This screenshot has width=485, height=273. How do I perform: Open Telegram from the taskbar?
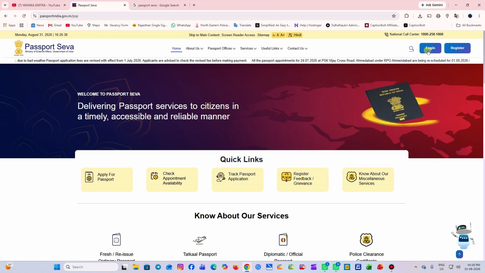158,267
